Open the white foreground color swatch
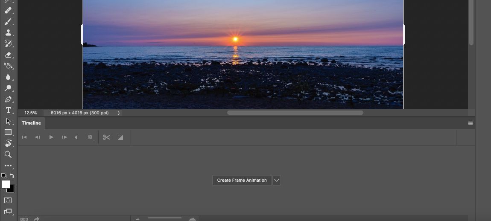The height and width of the screenshot is (221, 491). tap(6, 184)
